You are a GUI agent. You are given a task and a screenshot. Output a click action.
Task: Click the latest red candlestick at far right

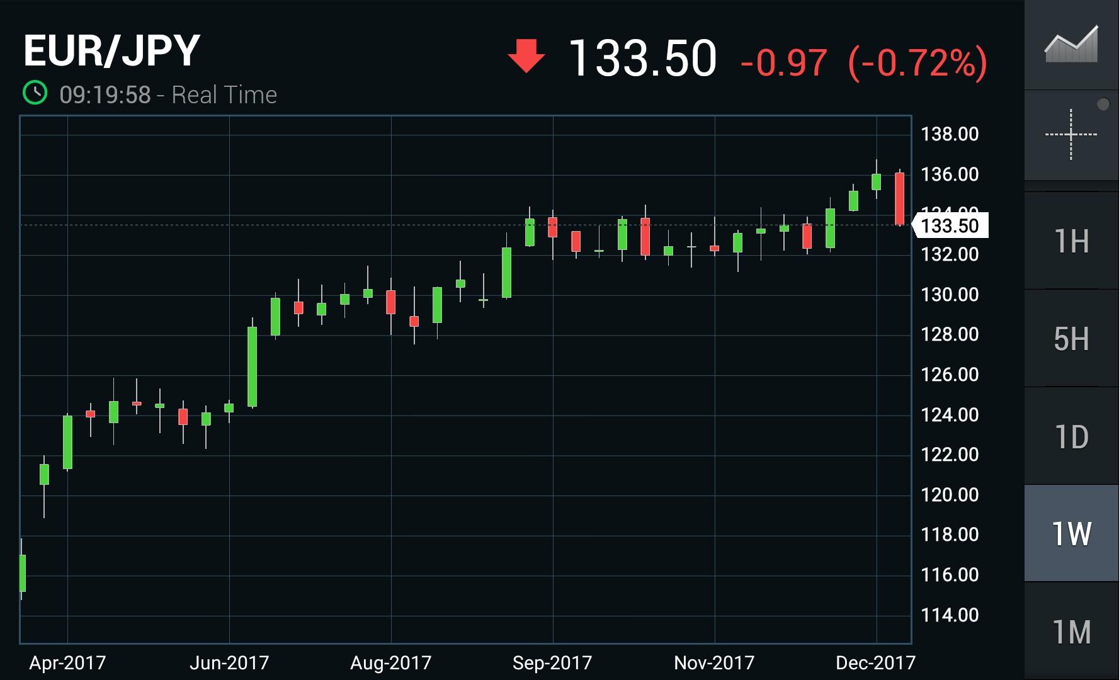coord(899,198)
